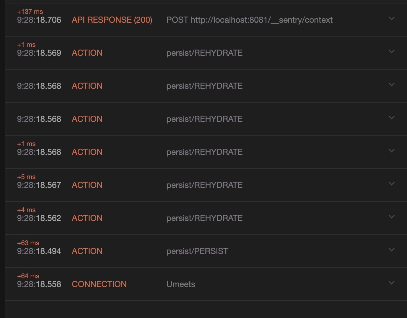Image resolution: width=407 pixels, height=318 pixels.
Task: Select the POST localhost:8081 sentry/context URL
Action: click(249, 20)
